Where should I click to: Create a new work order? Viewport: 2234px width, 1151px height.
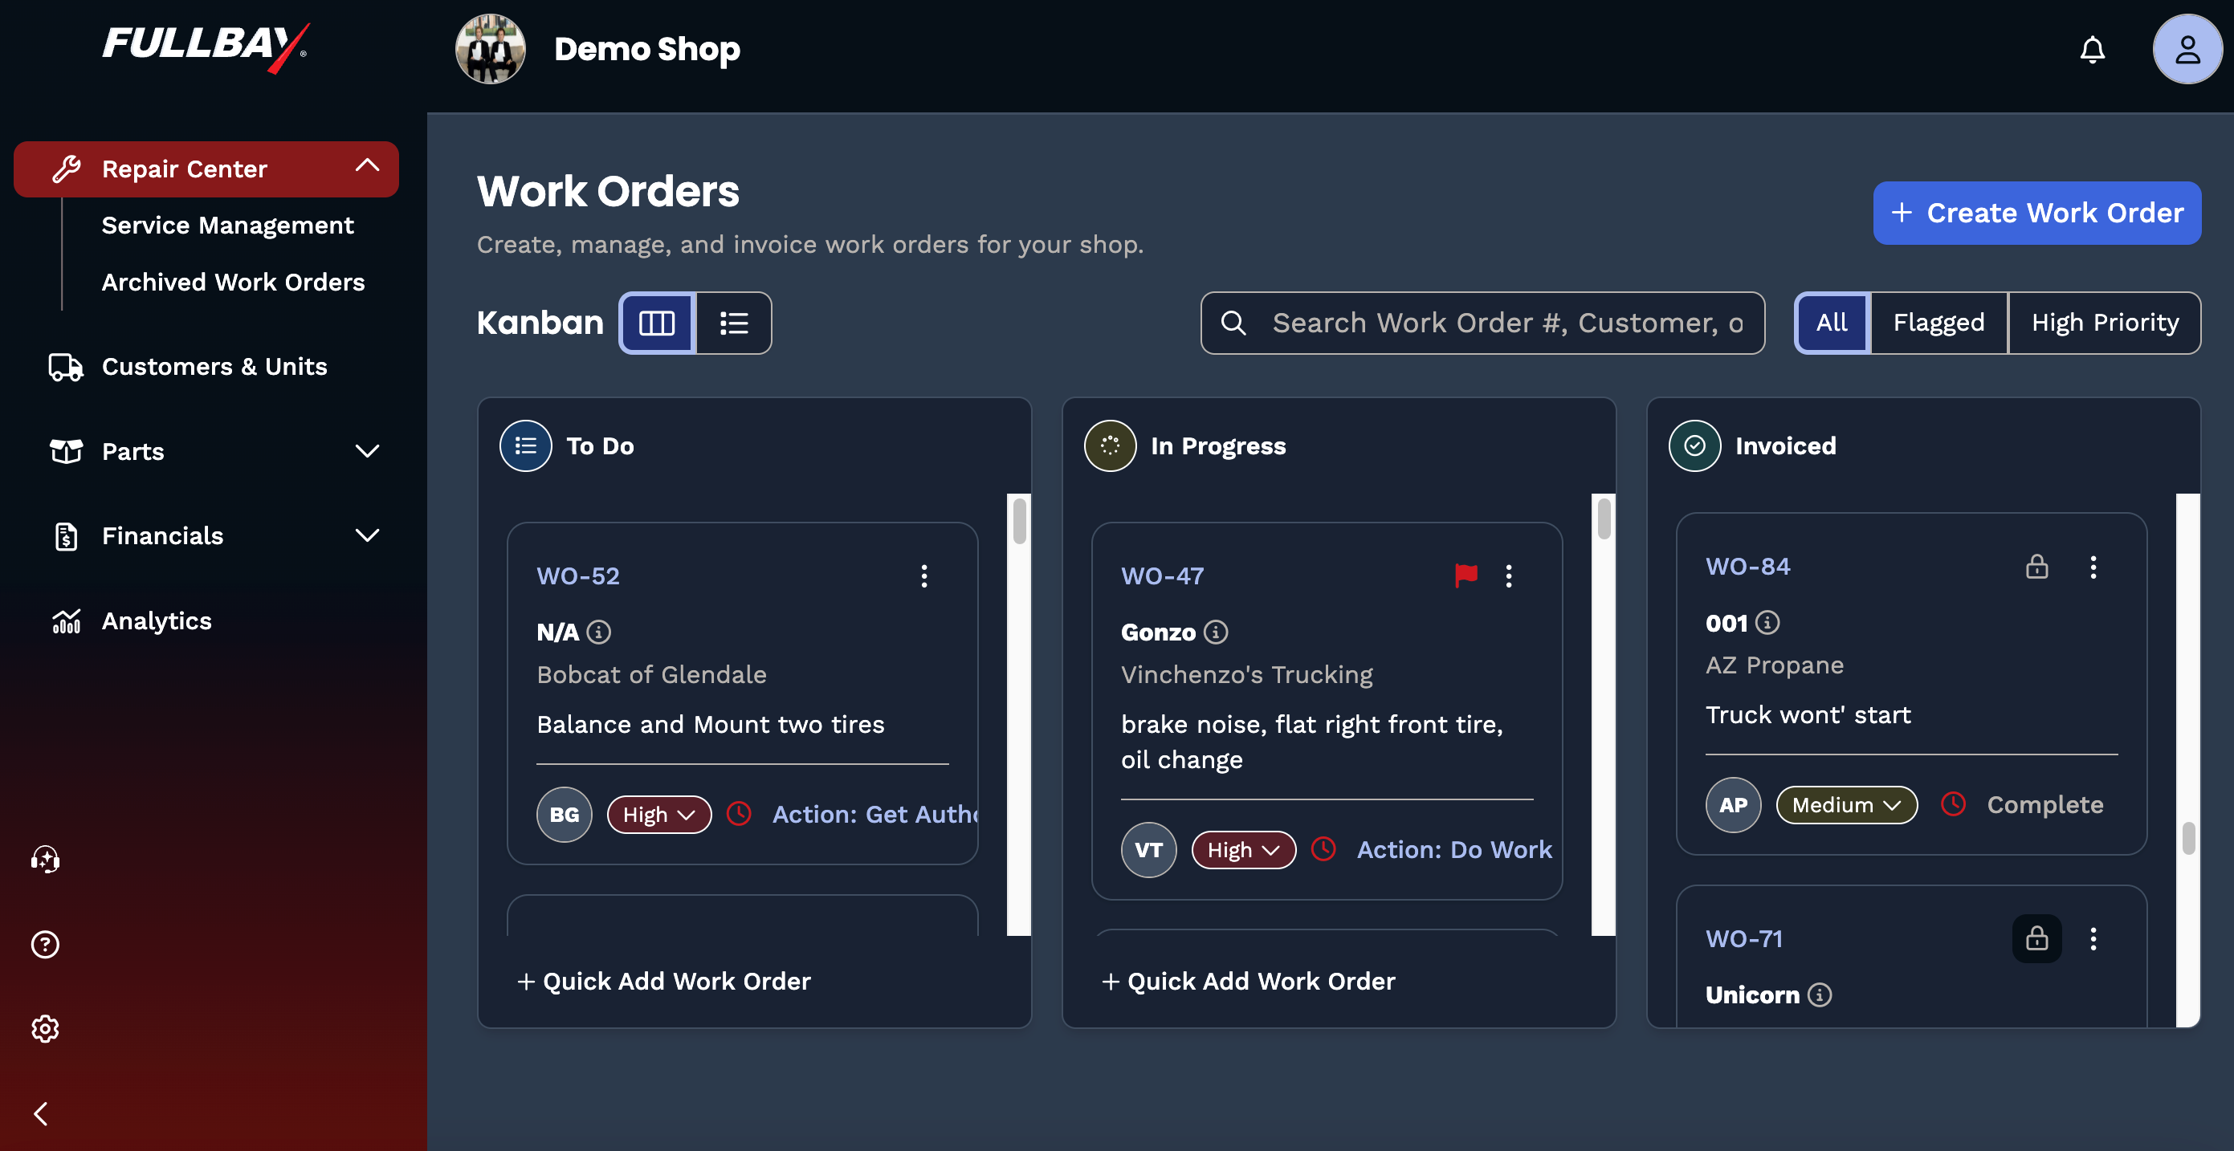[2036, 213]
